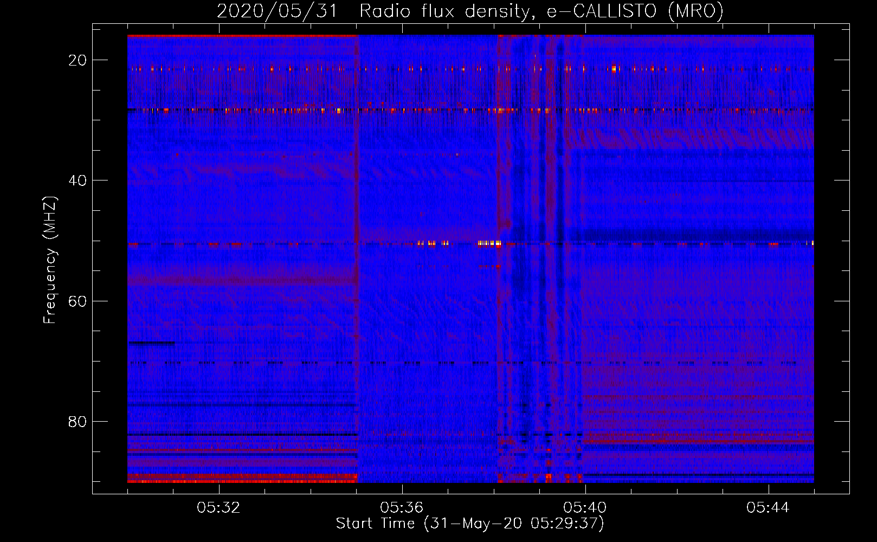This screenshot has height=542, width=877.
Task: Click the '20' frequency tick label
Action: point(78,60)
